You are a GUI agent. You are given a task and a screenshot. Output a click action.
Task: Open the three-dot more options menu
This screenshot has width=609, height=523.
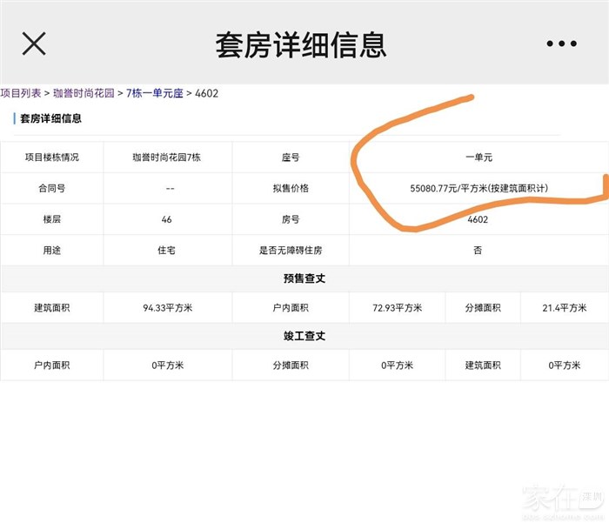pyautogui.click(x=561, y=44)
